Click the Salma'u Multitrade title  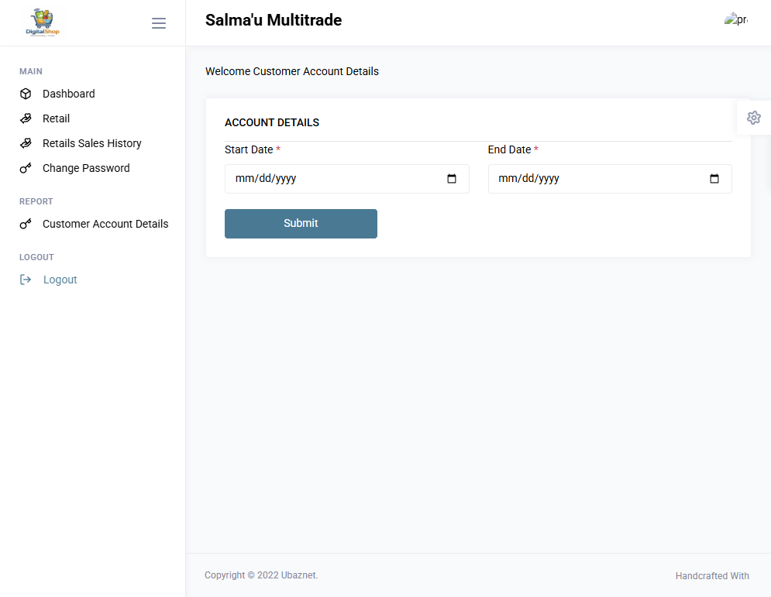(274, 20)
